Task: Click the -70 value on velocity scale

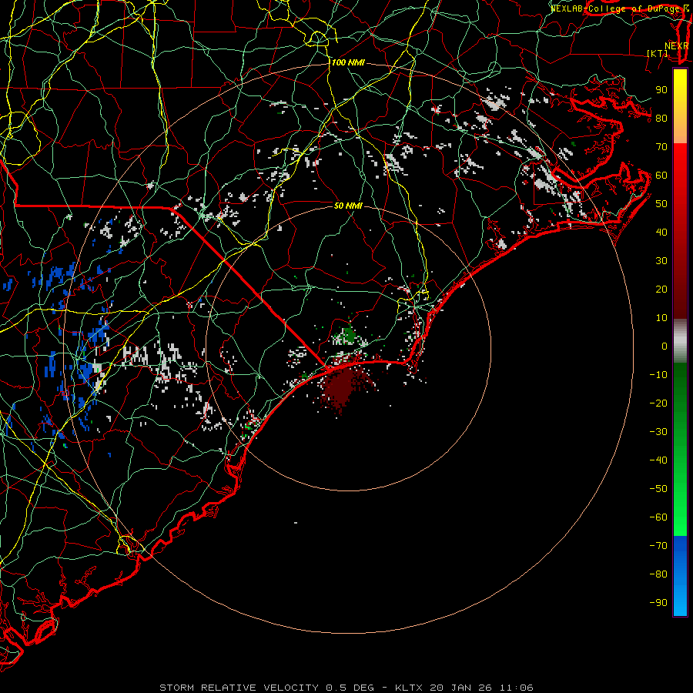Action: point(658,546)
